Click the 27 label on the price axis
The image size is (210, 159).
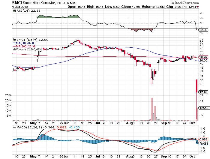coord(201,40)
